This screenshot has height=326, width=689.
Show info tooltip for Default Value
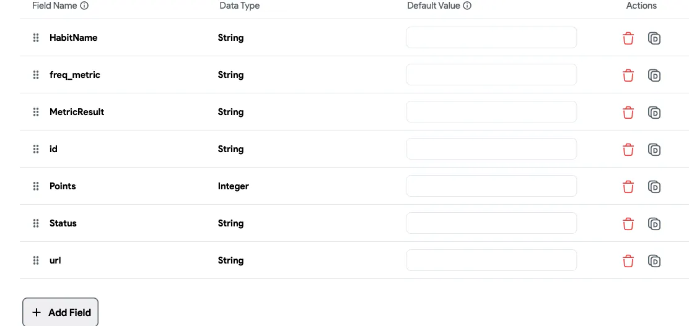point(467,6)
